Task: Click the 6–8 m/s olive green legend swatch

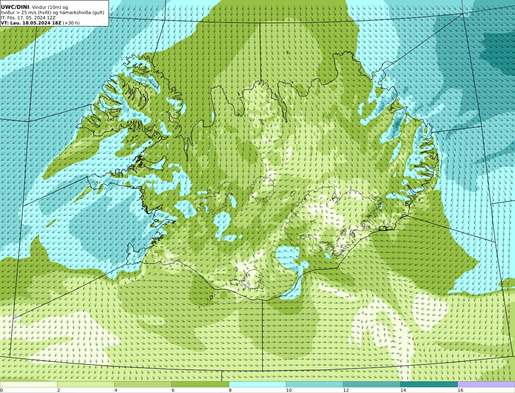Action: (200, 385)
